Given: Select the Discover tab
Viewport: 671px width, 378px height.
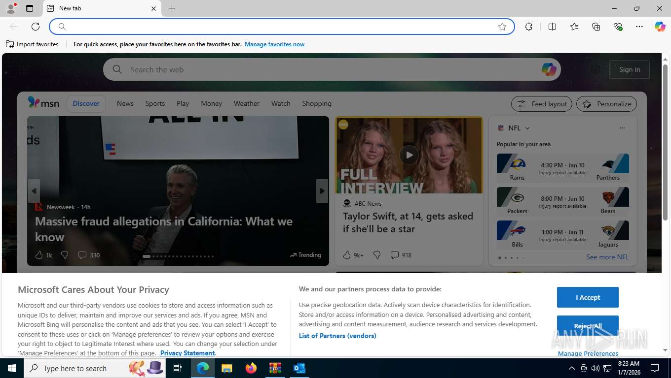Looking at the screenshot, I should coord(86,103).
